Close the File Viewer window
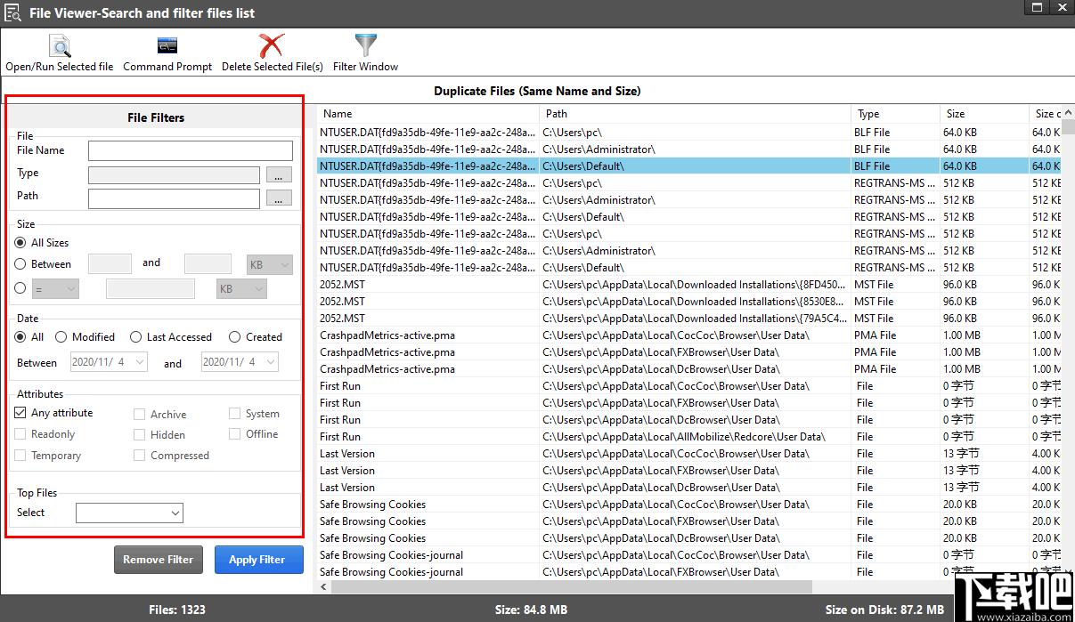This screenshot has width=1075, height=622. click(x=1061, y=7)
